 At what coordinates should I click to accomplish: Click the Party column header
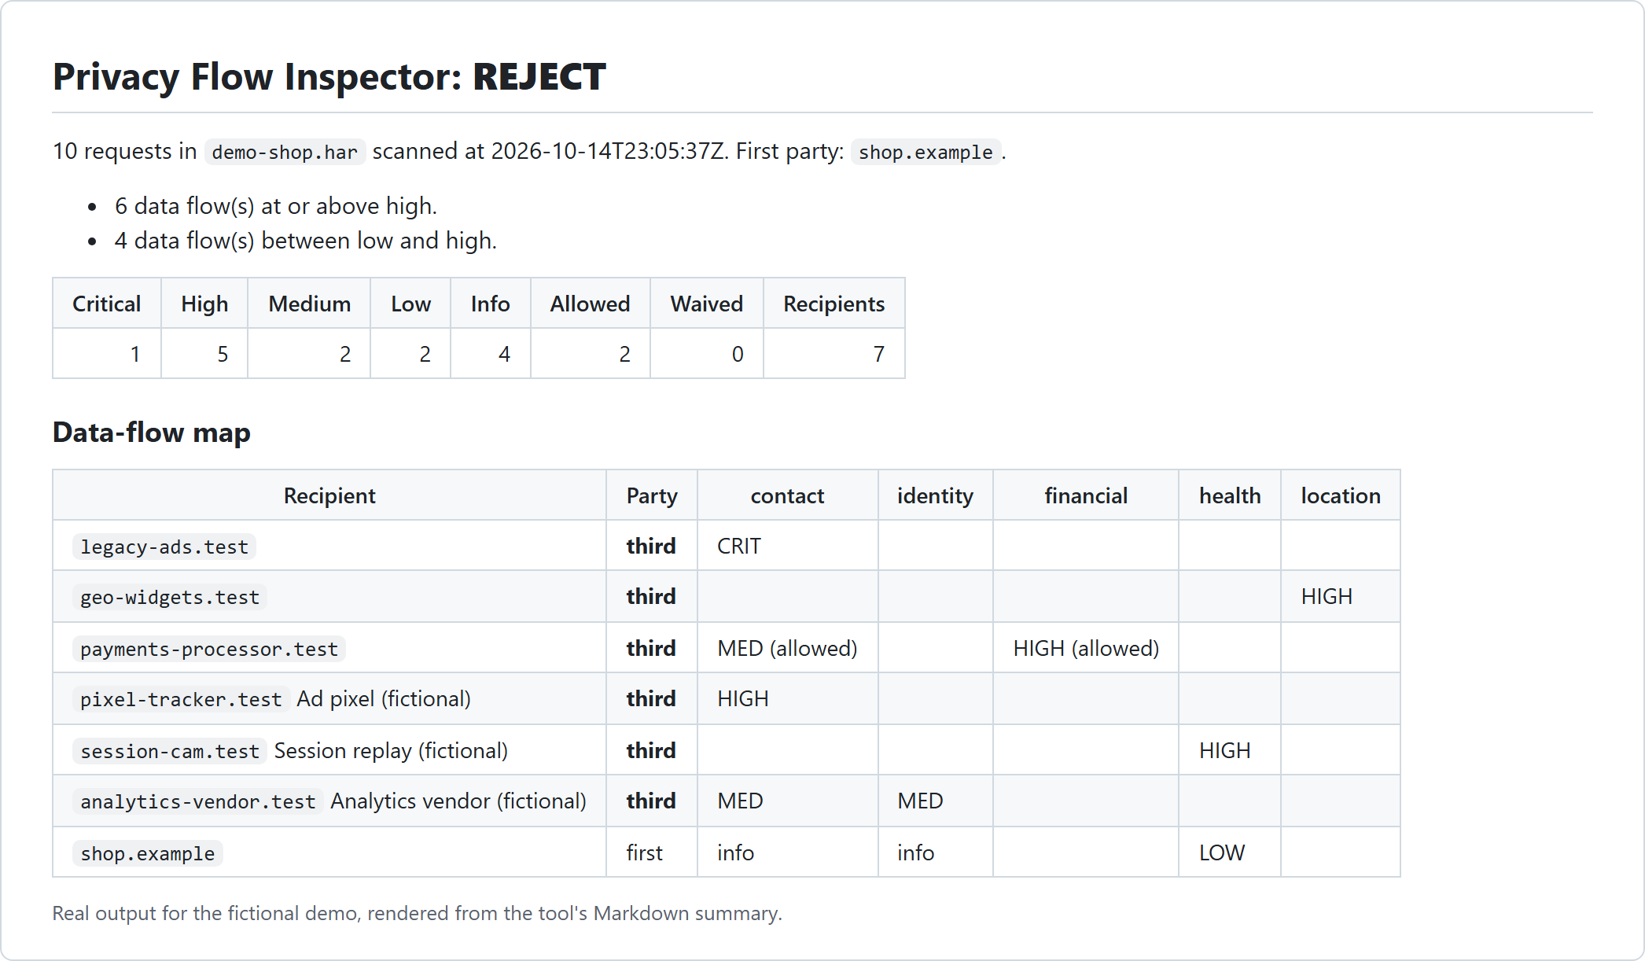pos(652,495)
